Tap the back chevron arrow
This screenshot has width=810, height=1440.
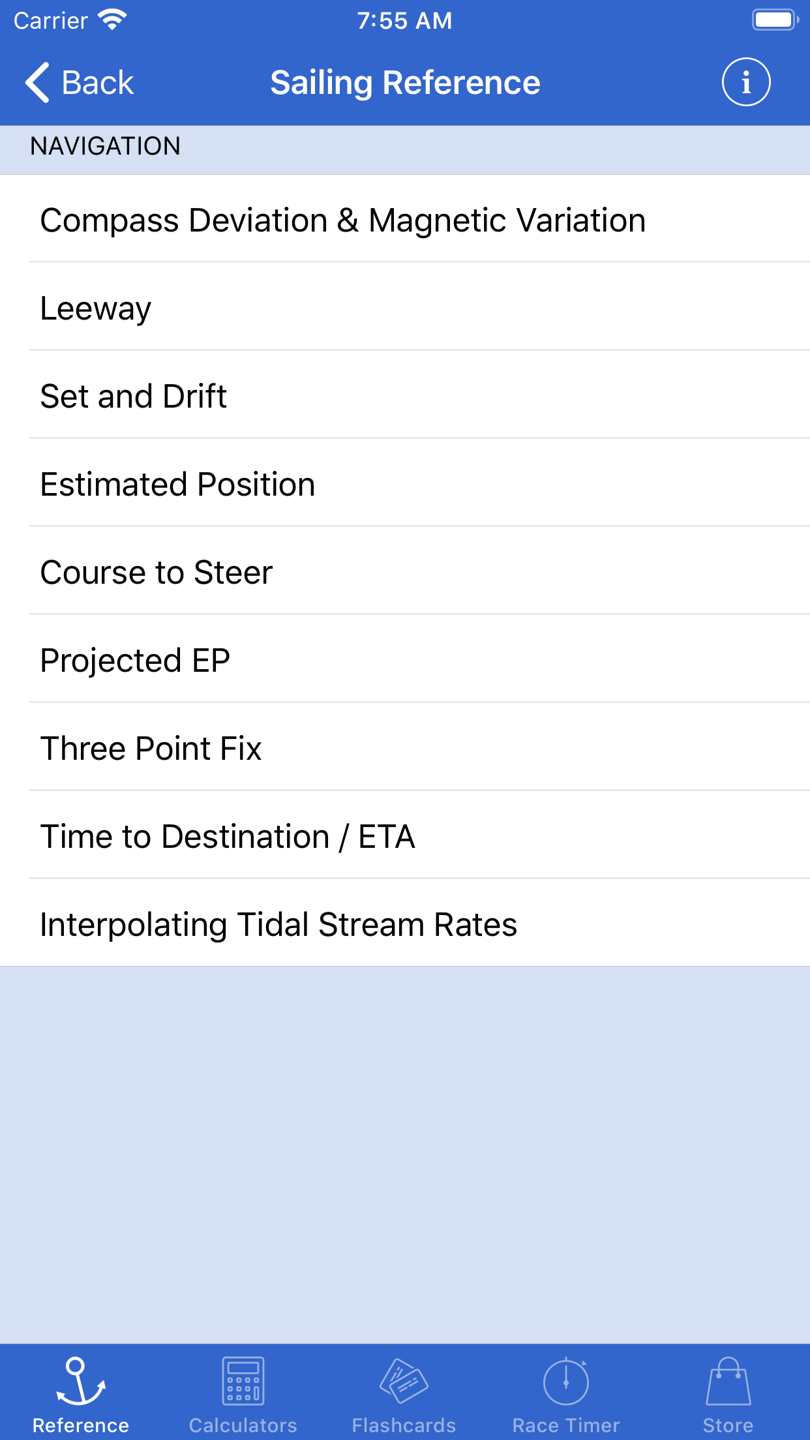click(x=38, y=83)
